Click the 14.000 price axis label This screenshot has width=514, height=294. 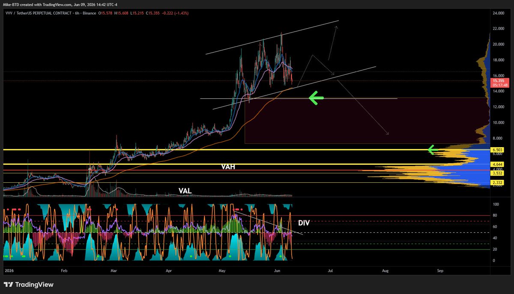pos(498,92)
